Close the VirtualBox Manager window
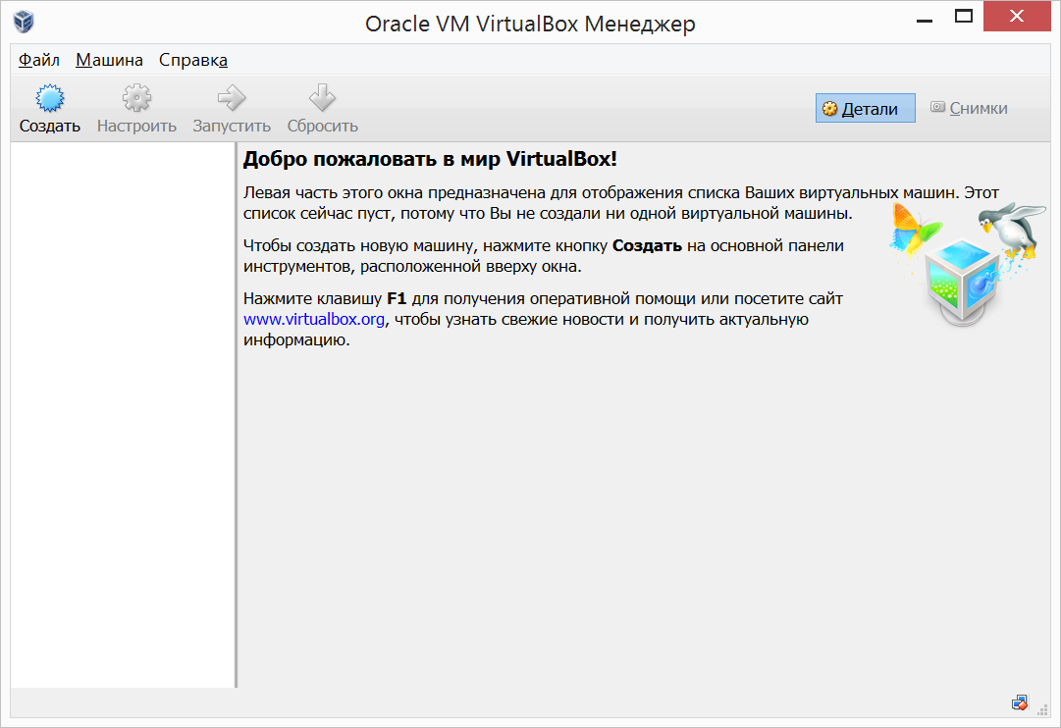The height and width of the screenshot is (728, 1061). 1016,17
